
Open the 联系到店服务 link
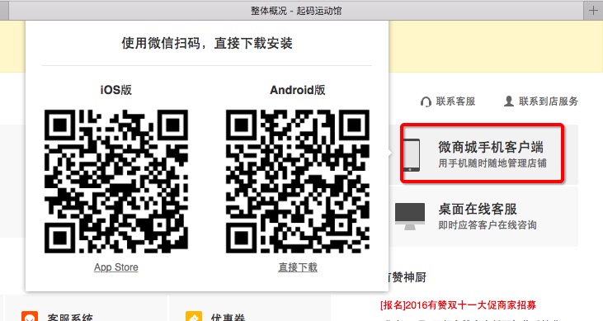point(549,101)
